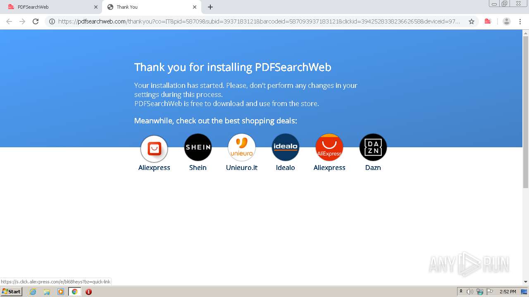Show hidden system tray icons
The height and width of the screenshot is (297, 529).
461,292
